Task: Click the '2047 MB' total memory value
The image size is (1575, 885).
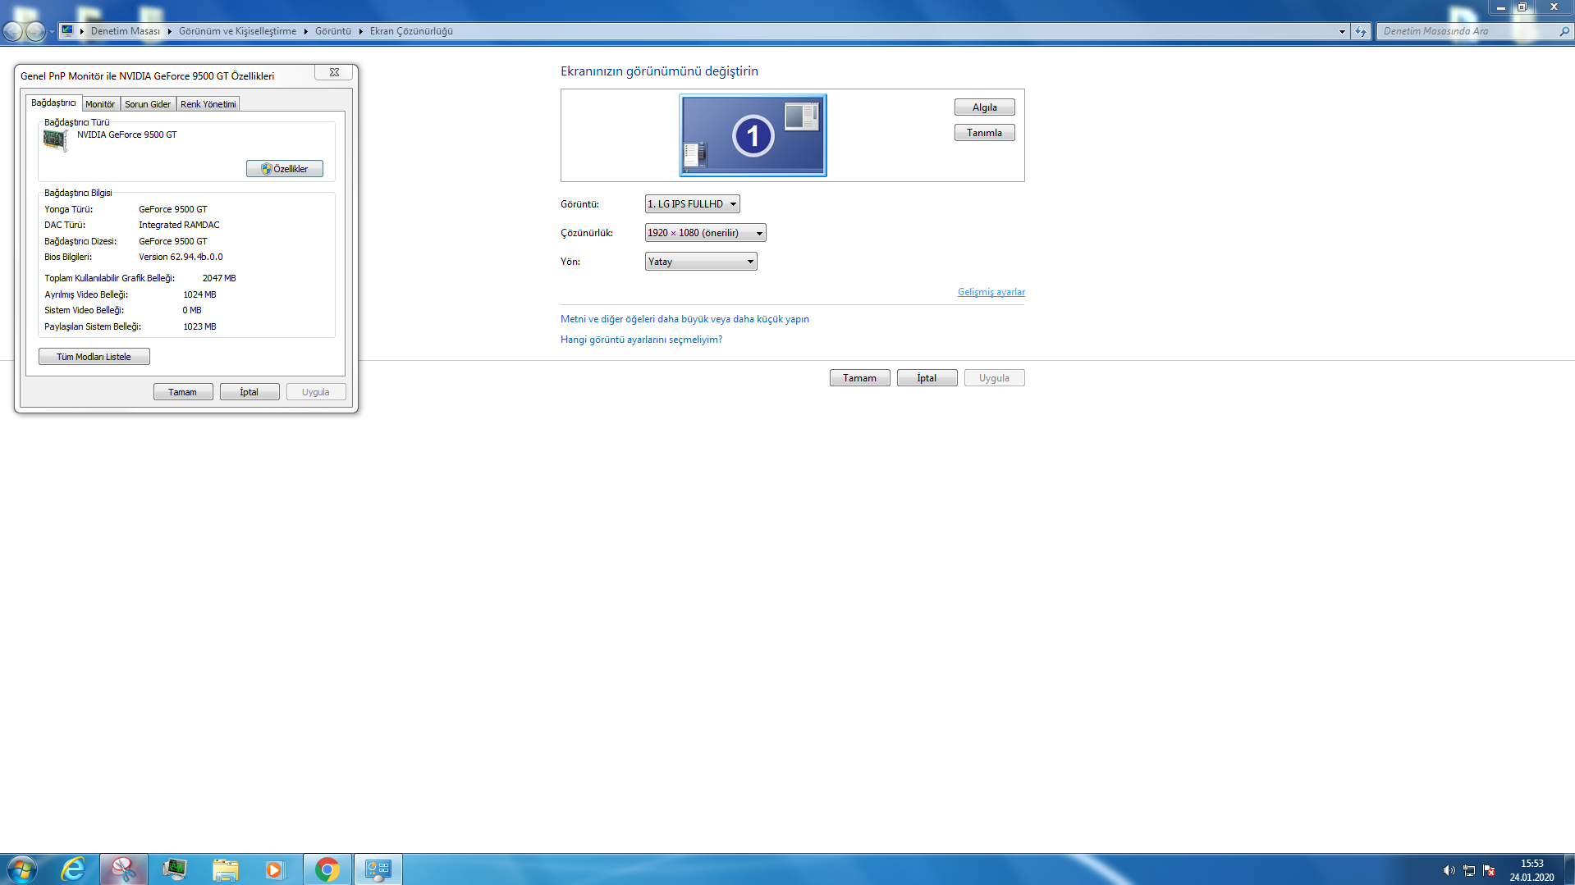Action: pyautogui.click(x=219, y=278)
